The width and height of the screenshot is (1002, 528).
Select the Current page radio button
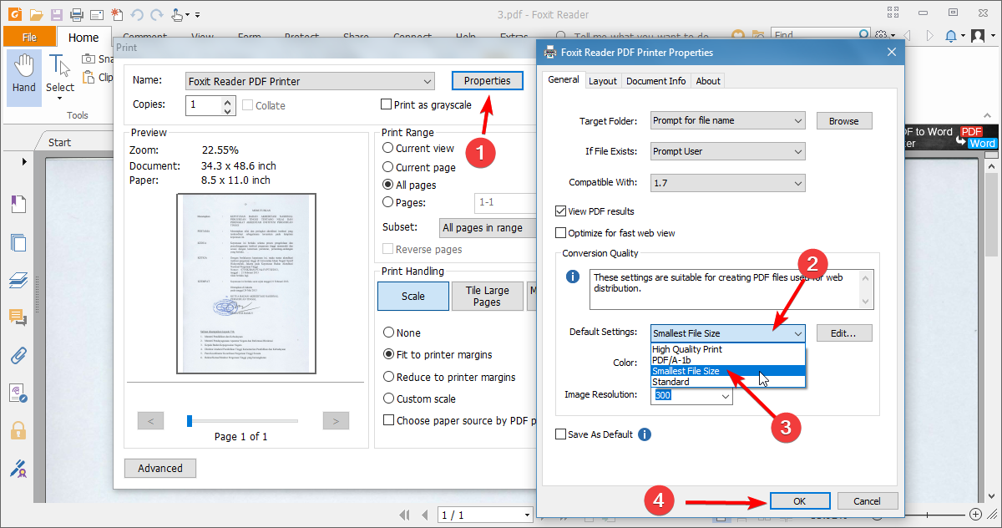(x=388, y=166)
